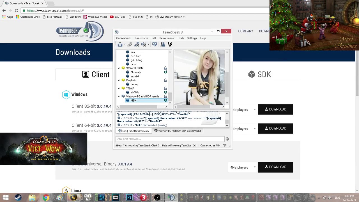Open the Tools menu
This screenshot has width=359, height=202.
(180, 38)
